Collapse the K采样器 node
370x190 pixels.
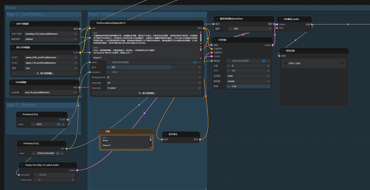[215, 40]
